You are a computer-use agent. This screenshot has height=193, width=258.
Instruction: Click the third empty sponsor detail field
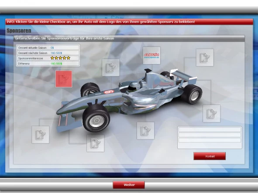(x=210, y=140)
